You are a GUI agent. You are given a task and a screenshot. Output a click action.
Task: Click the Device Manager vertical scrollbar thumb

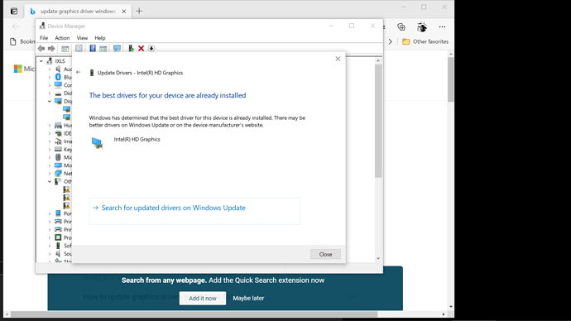pyautogui.click(x=378, y=121)
